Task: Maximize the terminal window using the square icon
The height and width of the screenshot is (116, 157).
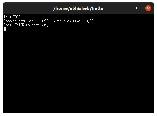Action: 138,8
